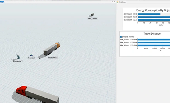Image resolution: width=170 pixels, height=103 pixels.
Task: Click the Energy Consumption By Object title
Action: coord(153,10)
